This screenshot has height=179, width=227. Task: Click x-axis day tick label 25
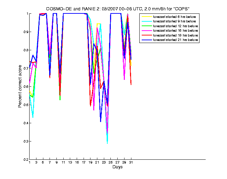(111, 162)
